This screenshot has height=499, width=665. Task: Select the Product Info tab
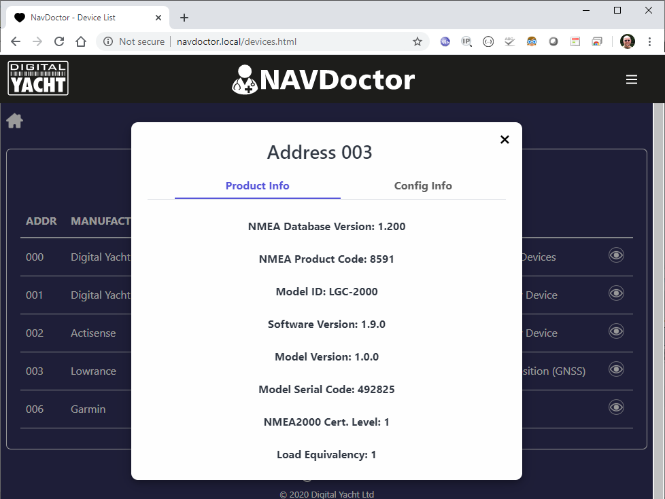pos(257,186)
